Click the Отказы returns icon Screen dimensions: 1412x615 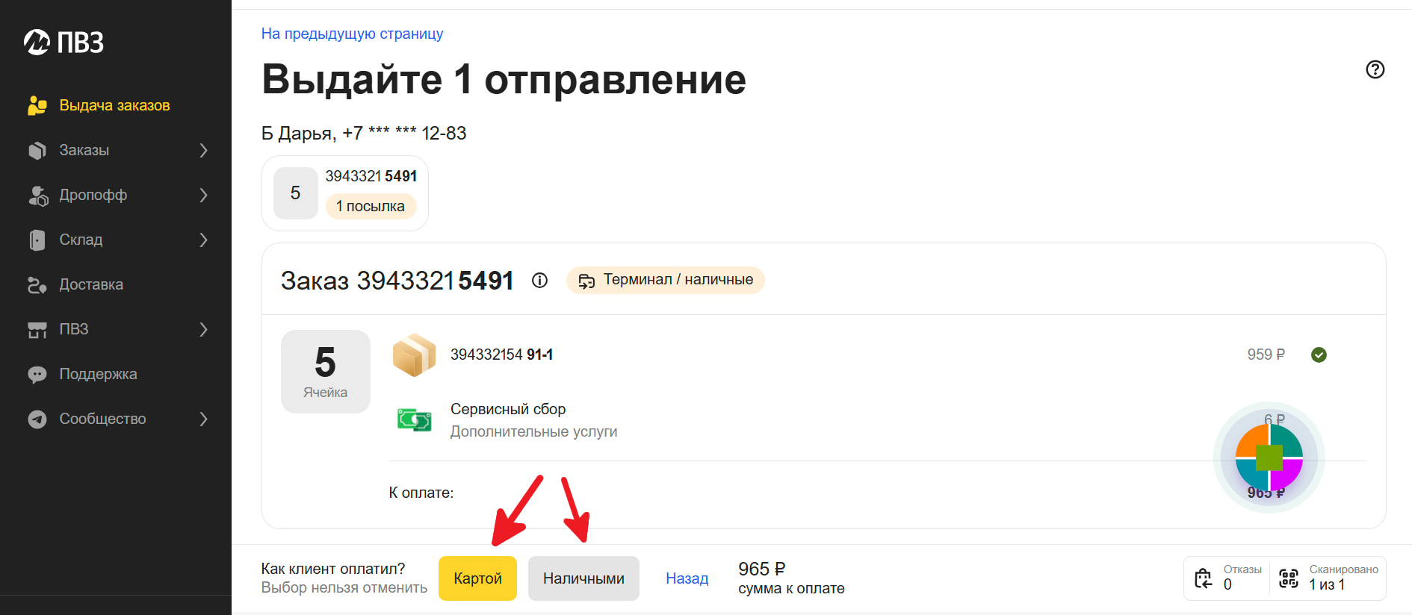[x=1203, y=578]
